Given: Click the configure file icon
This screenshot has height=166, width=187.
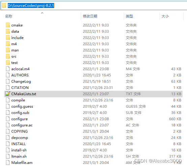Looking at the screenshot, I should 8,119.
